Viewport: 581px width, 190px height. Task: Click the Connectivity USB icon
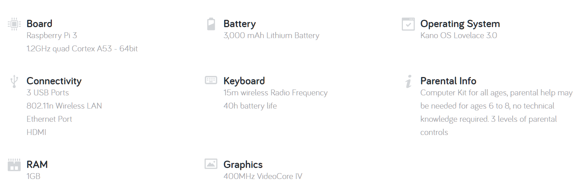point(14,81)
